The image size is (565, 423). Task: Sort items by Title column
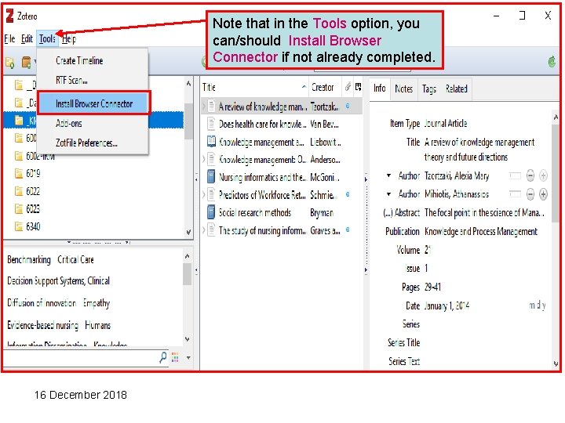tap(254, 88)
